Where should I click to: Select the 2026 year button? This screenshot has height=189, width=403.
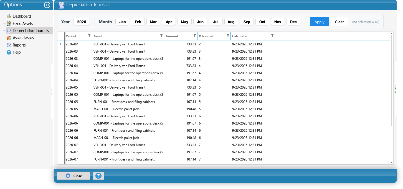point(82,22)
